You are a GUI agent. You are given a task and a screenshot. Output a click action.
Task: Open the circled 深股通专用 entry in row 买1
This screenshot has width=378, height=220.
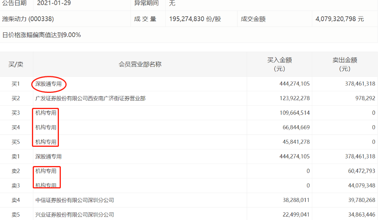point(49,84)
